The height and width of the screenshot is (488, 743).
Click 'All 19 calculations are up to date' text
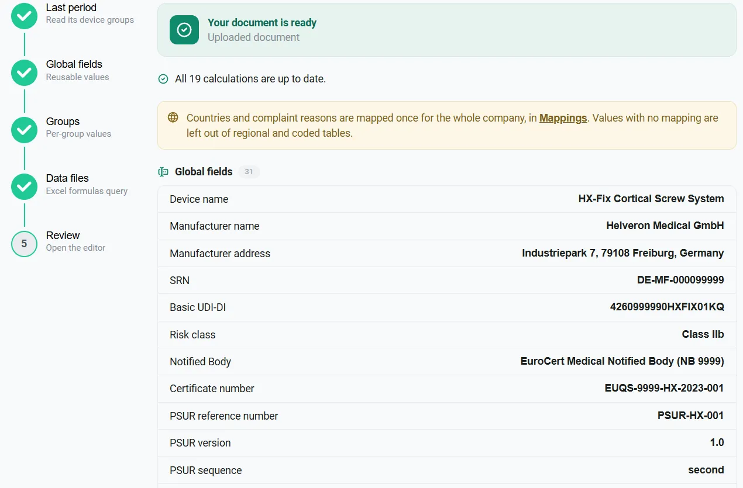[250, 79]
